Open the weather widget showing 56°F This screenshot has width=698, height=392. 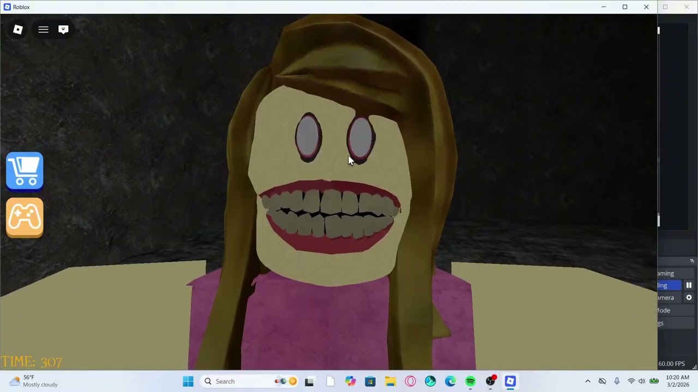coord(34,381)
